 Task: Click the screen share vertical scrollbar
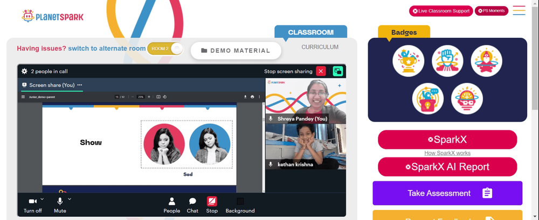click(264, 148)
